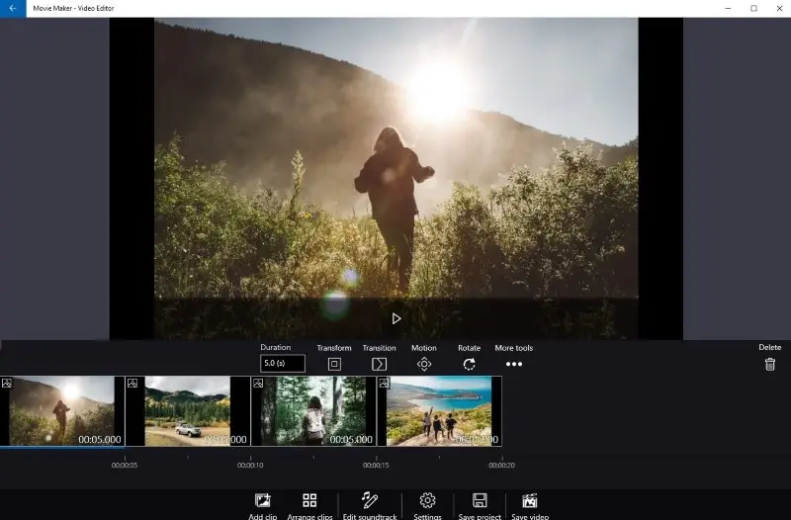791x520 pixels.
Task: Jump to the 00:00:10 timeline marker
Action: pyautogui.click(x=250, y=465)
